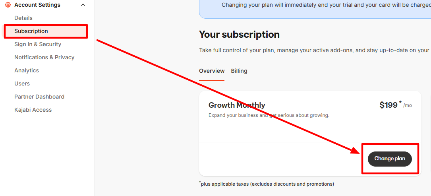
Task: Click the Growth Monthly plan title
Action: [x=237, y=105]
